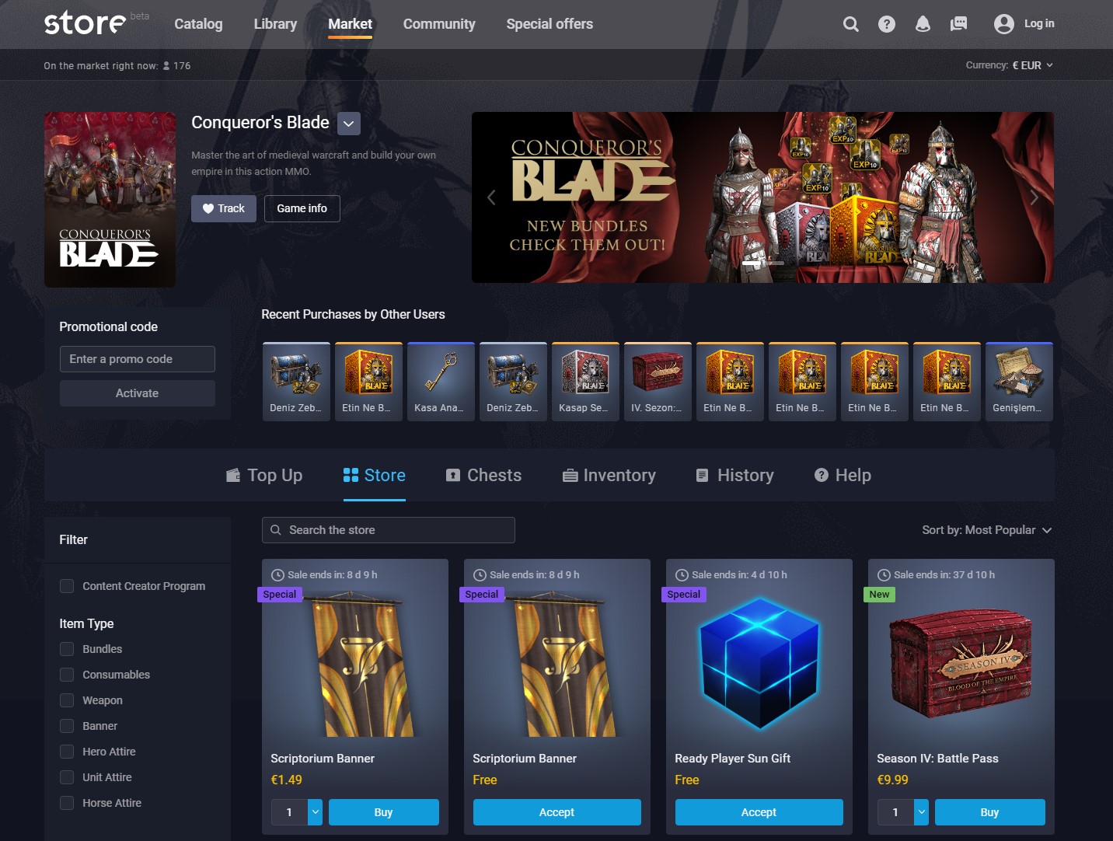
Task: Switch to the Store tab
Action: pos(375,475)
